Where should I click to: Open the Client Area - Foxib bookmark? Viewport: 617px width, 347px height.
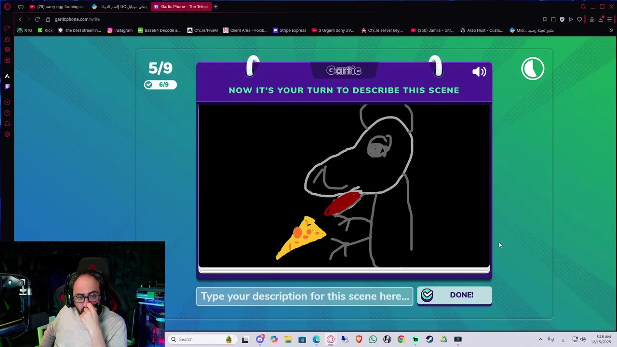click(x=245, y=30)
